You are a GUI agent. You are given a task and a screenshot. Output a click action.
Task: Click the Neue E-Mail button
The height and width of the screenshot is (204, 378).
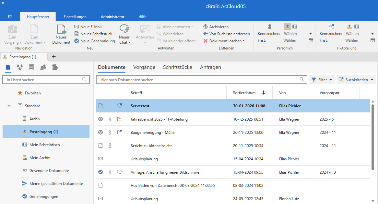coord(88,27)
